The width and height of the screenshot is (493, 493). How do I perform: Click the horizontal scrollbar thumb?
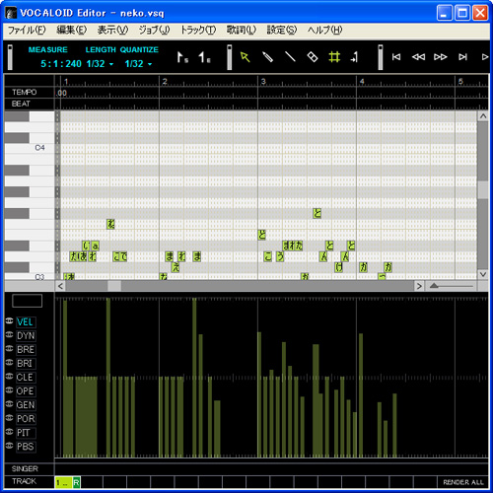114,286
